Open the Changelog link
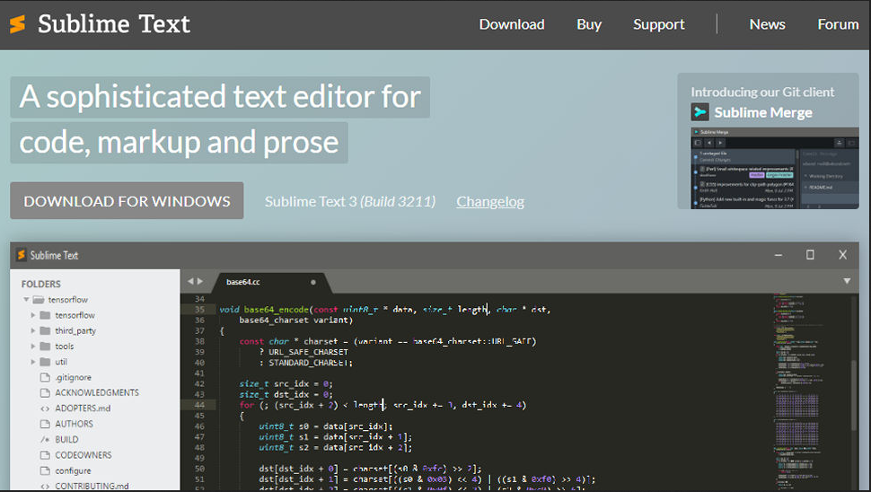Image resolution: width=871 pixels, height=492 pixels. [x=490, y=202]
